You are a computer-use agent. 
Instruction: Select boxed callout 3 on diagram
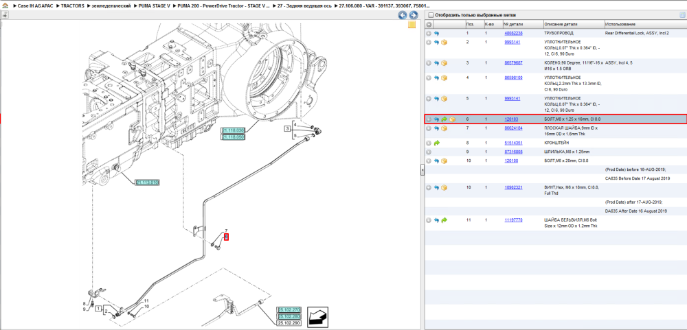pos(287,129)
